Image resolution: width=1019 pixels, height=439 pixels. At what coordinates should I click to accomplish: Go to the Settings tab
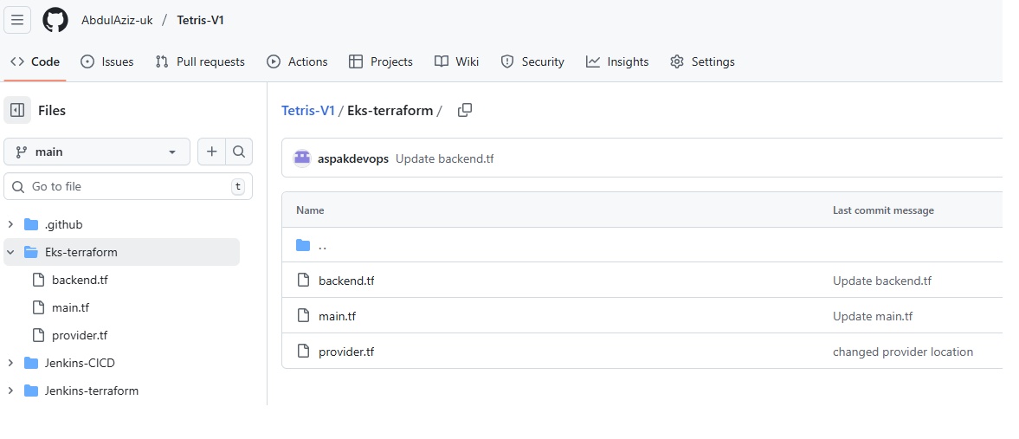(702, 61)
